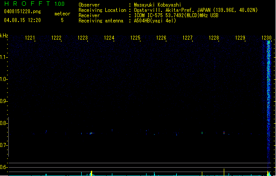Click time axis label 1223
This screenshot has width=276, height=176.
pos(83,38)
